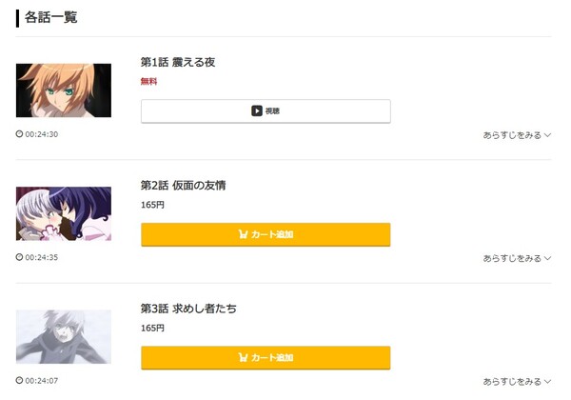Show synopsis for episode 3

point(517,381)
